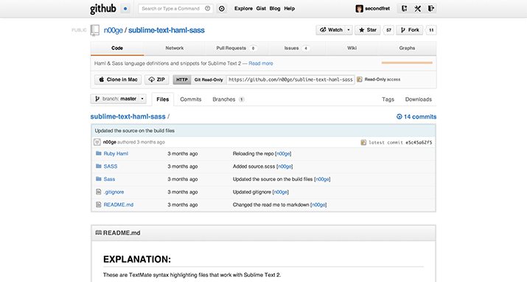
Task: Click the Read more link
Action: 261,63
